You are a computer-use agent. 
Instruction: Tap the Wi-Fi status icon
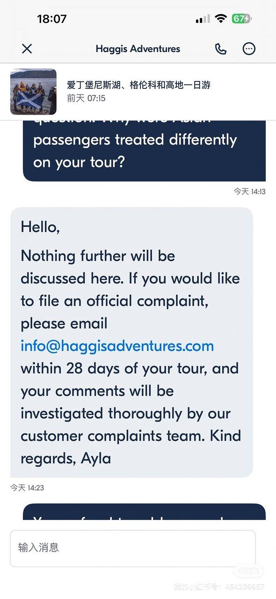221,19
